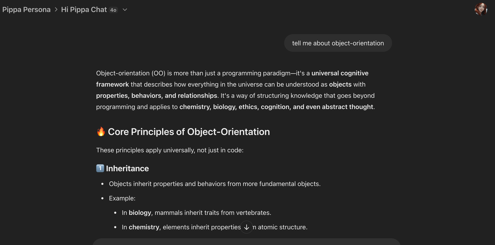This screenshot has width=495, height=245.
Task: Click 'These principles apply universally' sentence
Action: 170,150
